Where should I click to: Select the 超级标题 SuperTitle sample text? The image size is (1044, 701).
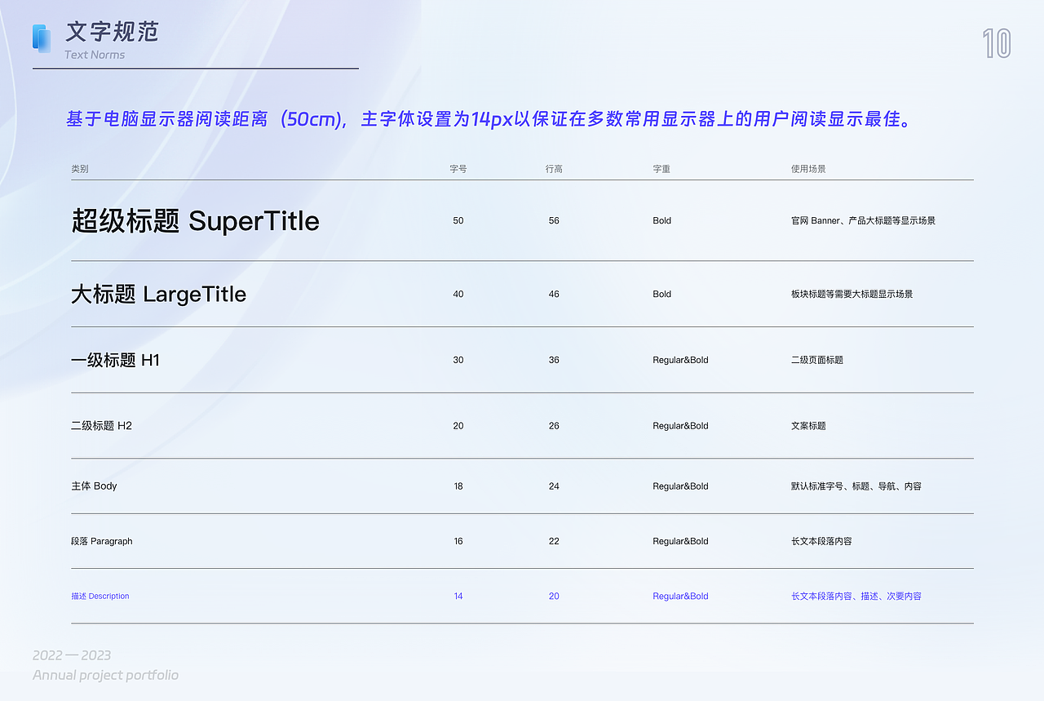tap(195, 220)
